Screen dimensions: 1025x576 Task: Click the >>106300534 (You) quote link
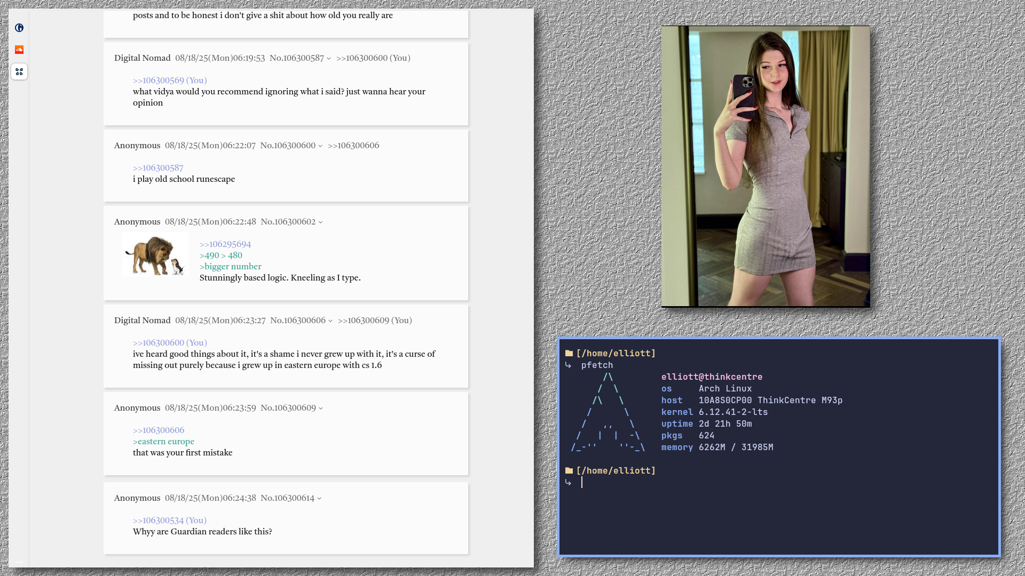point(169,521)
